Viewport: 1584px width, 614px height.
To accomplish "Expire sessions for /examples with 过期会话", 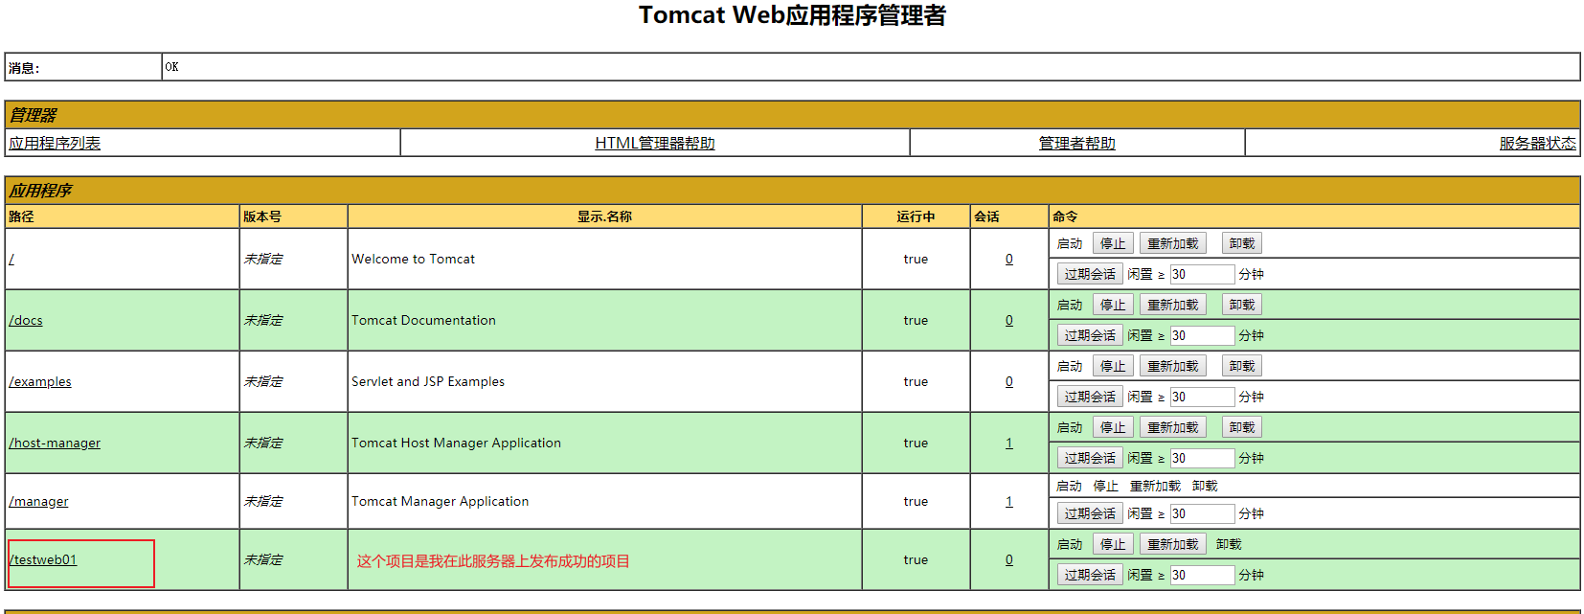I will coord(1090,397).
